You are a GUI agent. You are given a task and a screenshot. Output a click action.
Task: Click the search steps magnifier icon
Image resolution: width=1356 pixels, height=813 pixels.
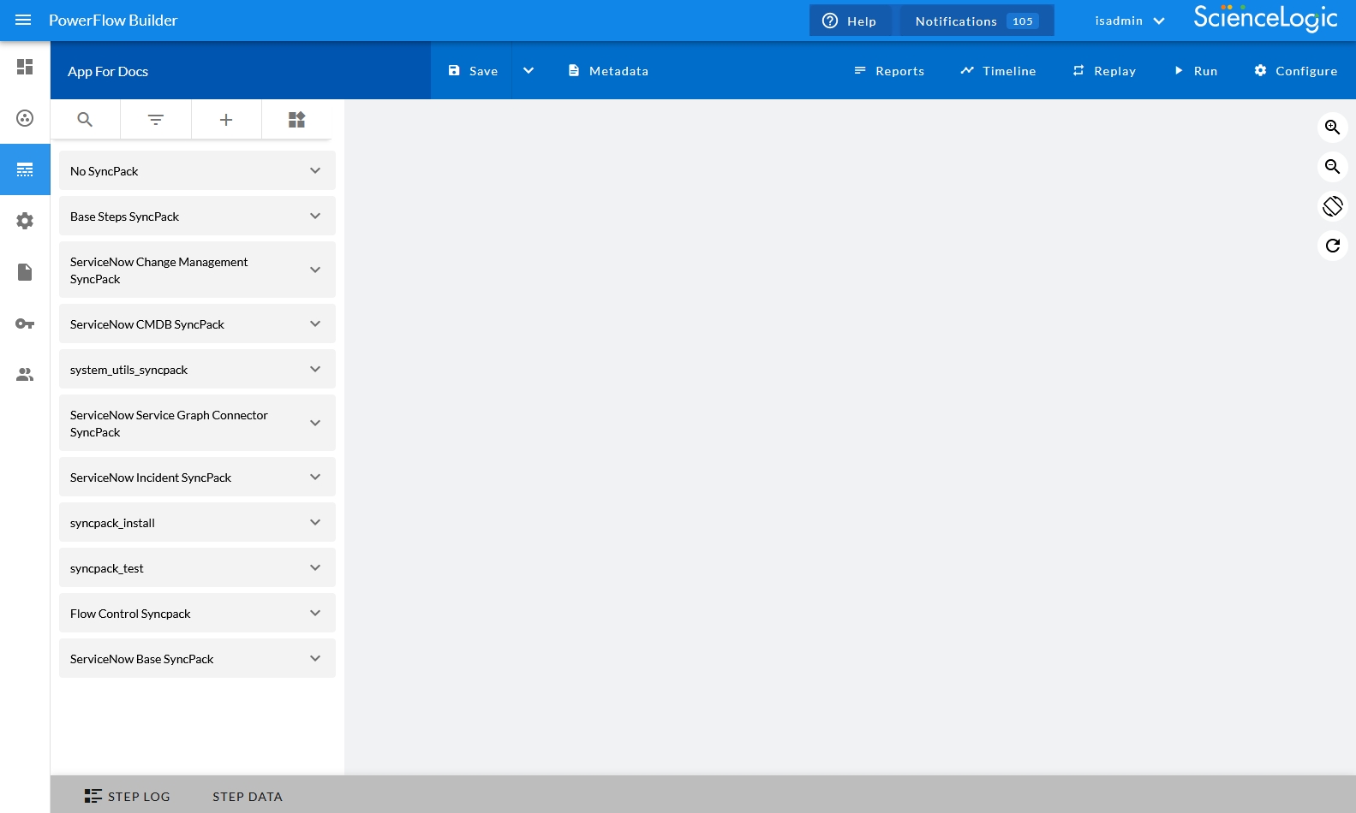click(85, 120)
